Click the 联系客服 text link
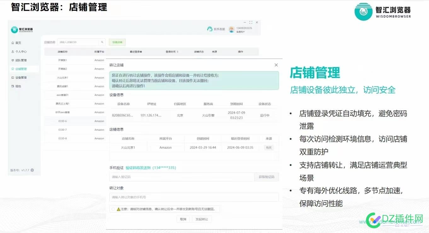Viewport: 429px width, 233px height. (x=219, y=29)
